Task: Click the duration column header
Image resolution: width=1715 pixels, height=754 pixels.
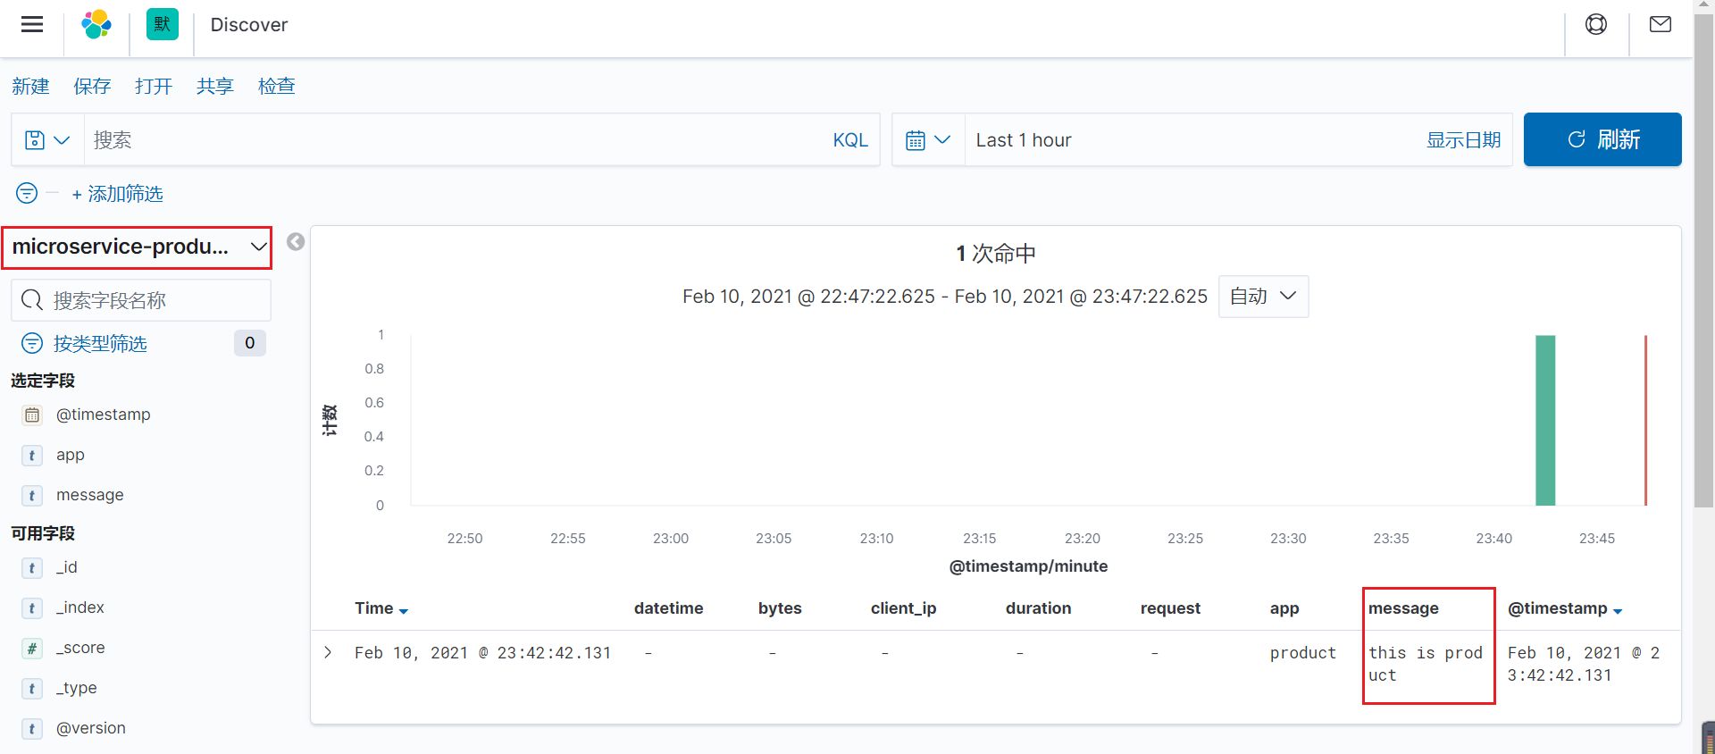Action: [1039, 608]
